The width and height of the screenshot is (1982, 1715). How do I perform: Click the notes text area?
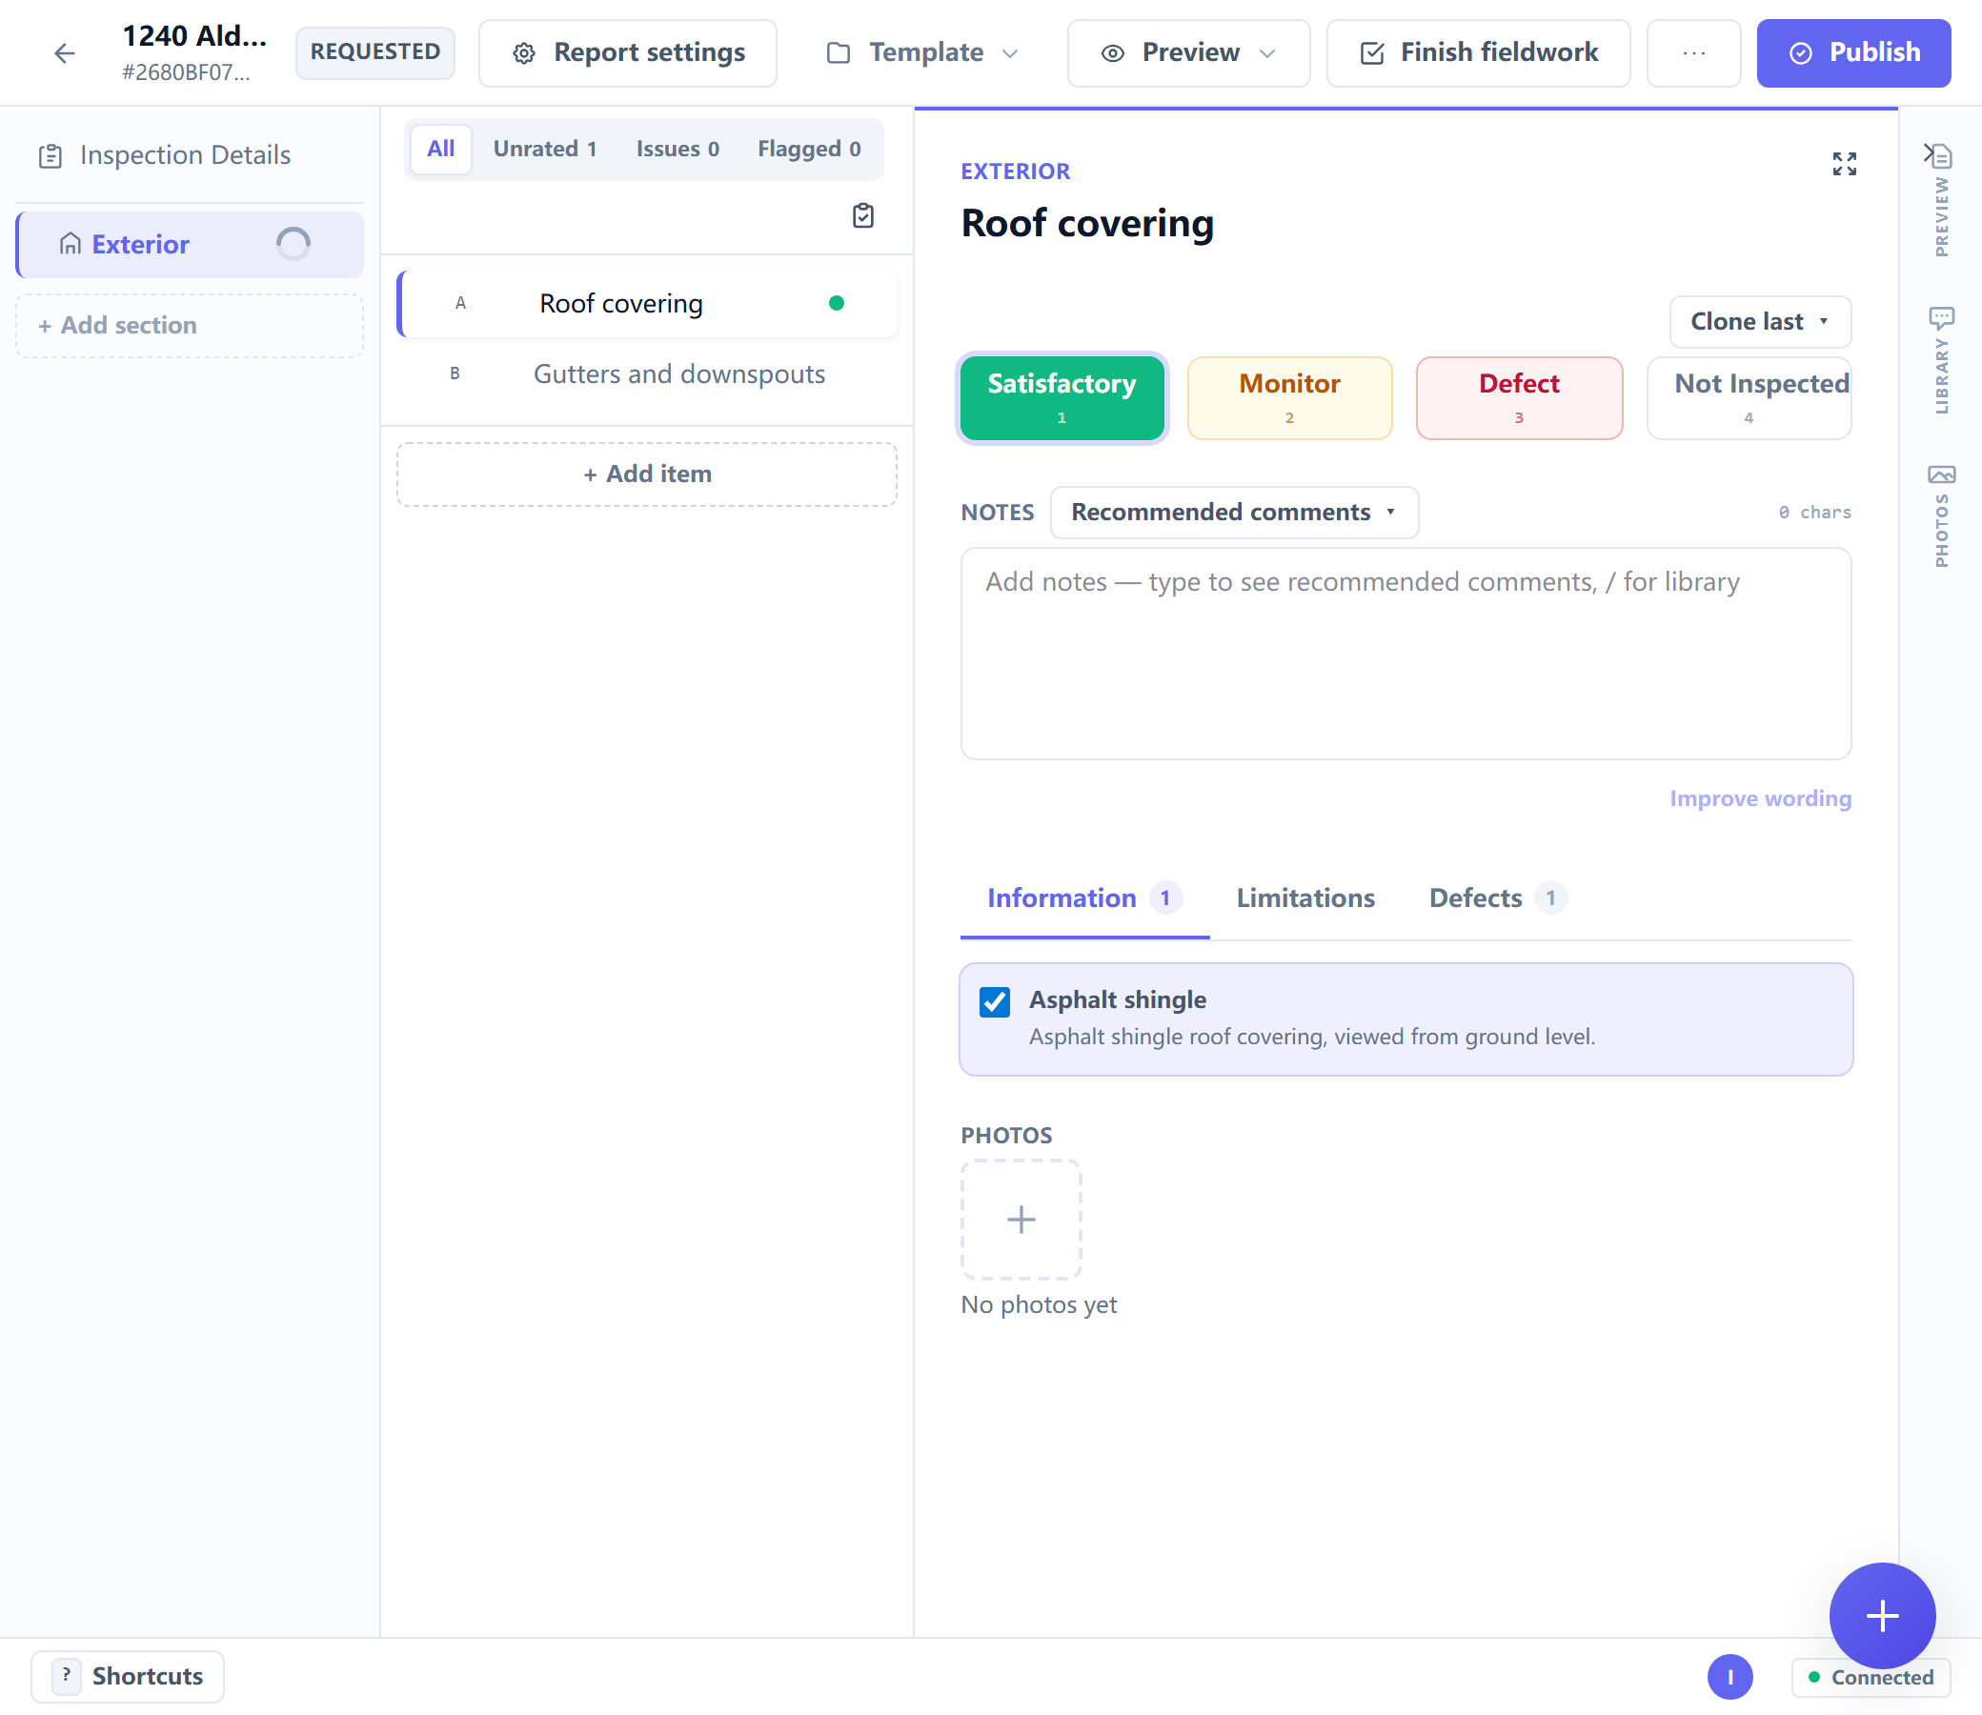tap(1405, 654)
